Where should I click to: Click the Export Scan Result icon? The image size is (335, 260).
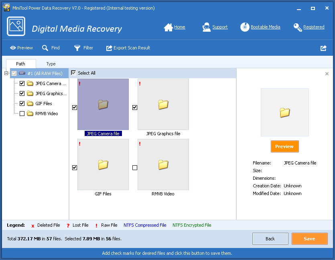(x=109, y=48)
